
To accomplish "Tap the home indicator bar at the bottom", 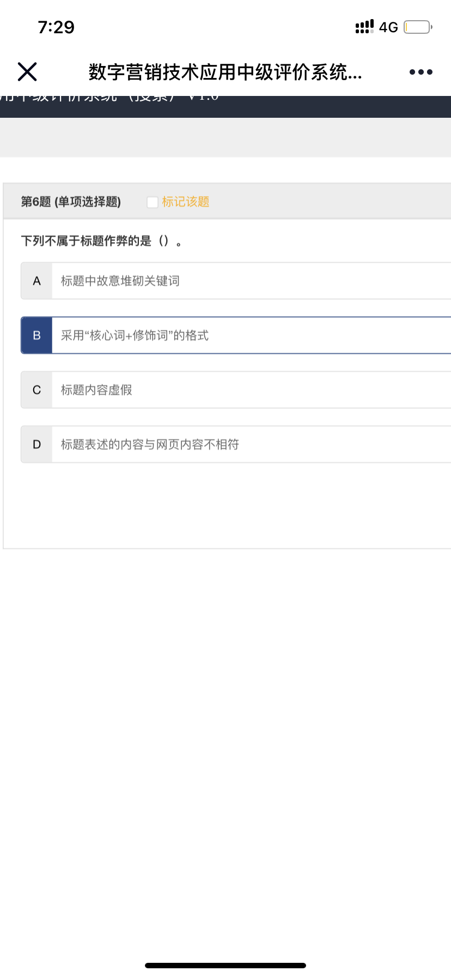I will [225, 966].
